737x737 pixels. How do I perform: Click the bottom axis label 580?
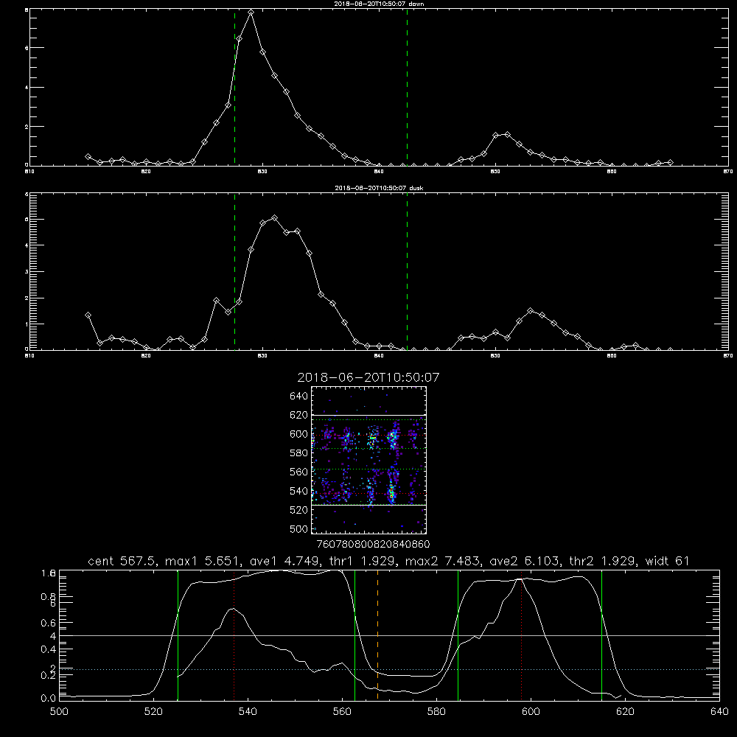coord(436,712)
